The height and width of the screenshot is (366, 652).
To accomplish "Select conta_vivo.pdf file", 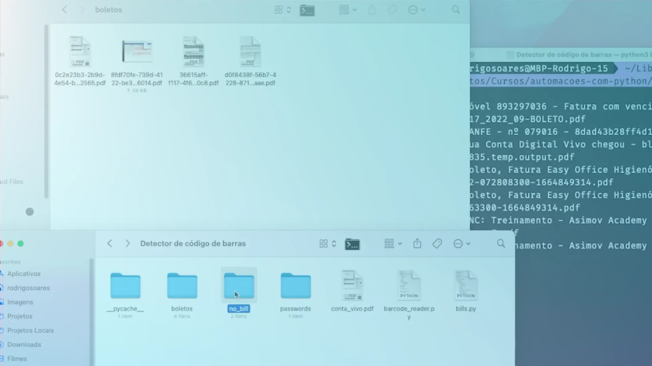I will tap(352, 286).
